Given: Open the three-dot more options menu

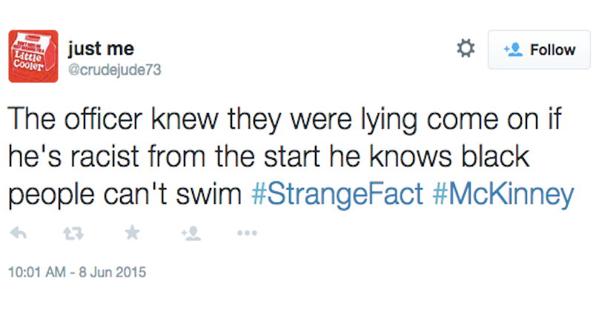Looking at the screenshot, I should tap(245, 233).
